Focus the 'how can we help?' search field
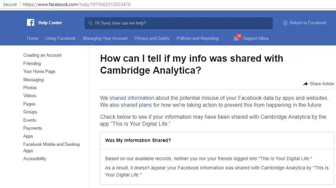The width and height of the screenshot is (336, 188). click(x=178, y=23)
